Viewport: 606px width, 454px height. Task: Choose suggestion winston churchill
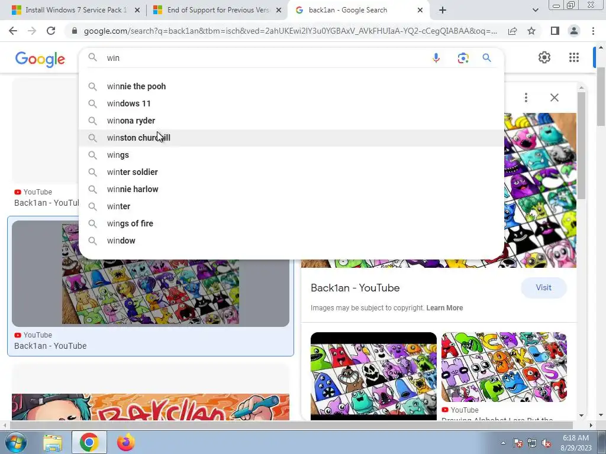(291, 138)
